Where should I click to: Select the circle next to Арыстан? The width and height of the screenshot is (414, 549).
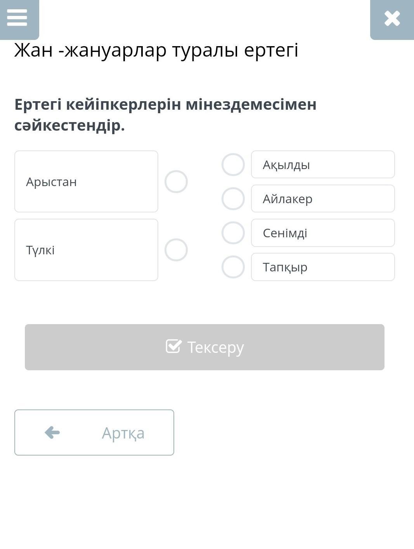point(176,181)
